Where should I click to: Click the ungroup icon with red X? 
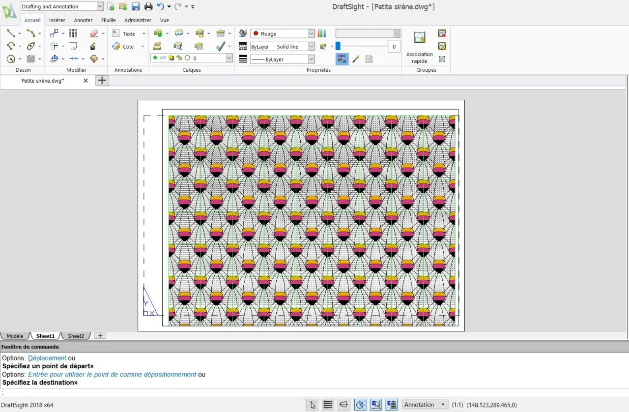click(442, 33)
